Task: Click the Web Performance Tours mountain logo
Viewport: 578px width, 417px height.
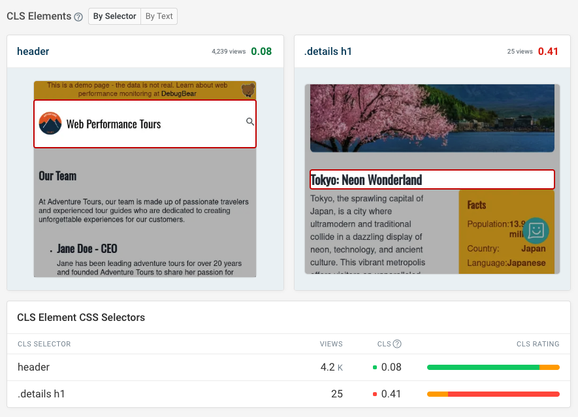Action: [x=50, y=124]
